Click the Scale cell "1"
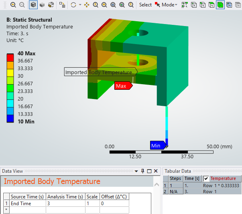This screenshot has height=214, width=242. coord(92,204)
